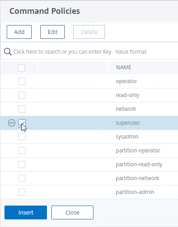Uncheck the superuser policy checkbox
This screenshot has height=227, width=178.
(x=22, y=123)
